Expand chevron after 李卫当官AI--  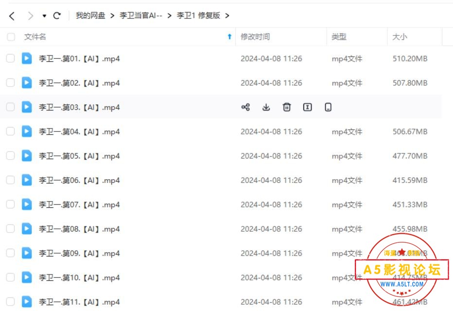[170, 16]
